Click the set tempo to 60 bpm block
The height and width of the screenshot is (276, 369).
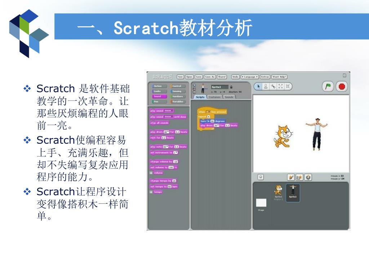164,187
